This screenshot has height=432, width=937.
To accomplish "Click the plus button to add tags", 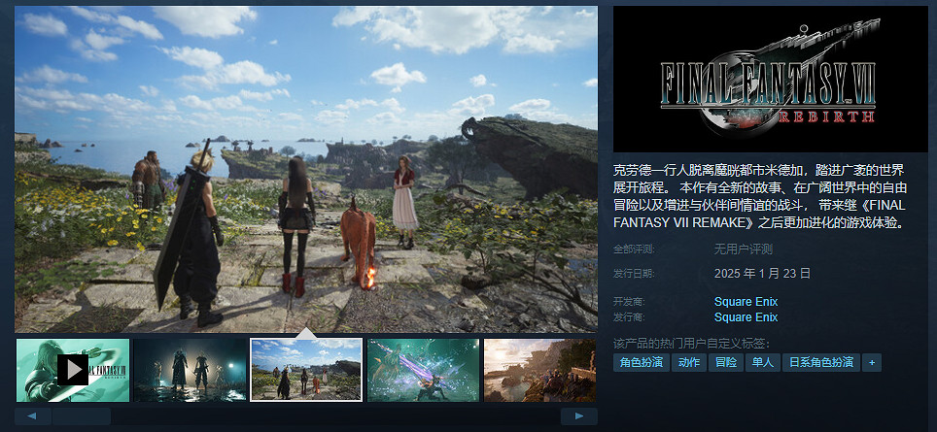I will click(x=872, y=362).
